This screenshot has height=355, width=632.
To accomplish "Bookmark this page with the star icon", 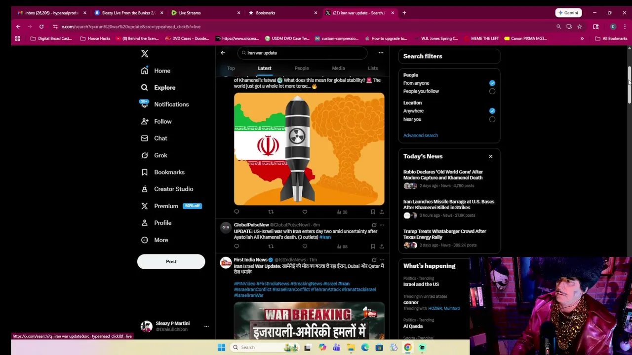I will [x=579, y=27].
